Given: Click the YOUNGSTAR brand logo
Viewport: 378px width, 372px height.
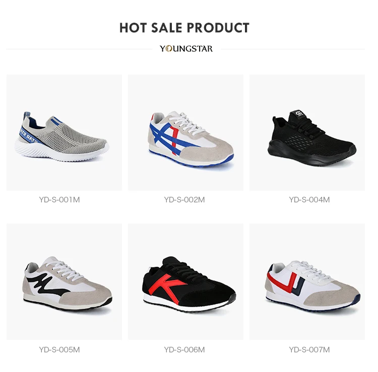Looking at the screenshot, I should pos(186,49).
